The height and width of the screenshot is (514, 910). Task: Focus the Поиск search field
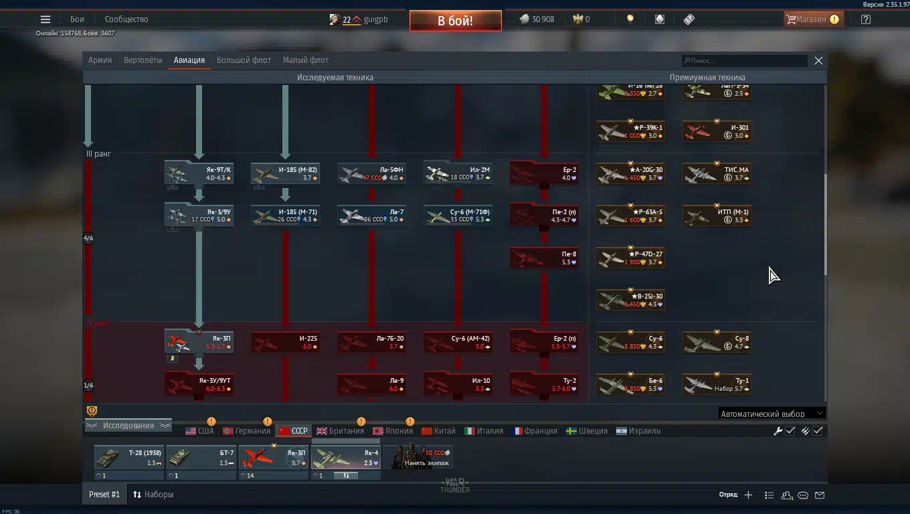click(745, 61)
